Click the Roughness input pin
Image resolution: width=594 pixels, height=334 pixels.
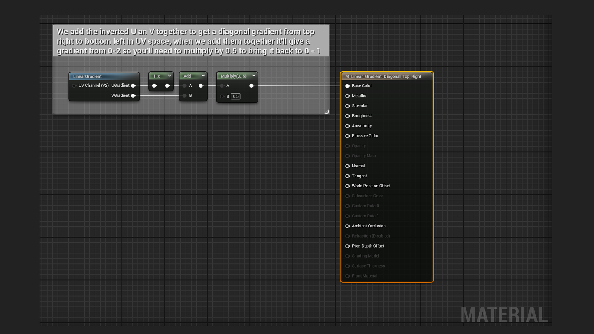[347, 116]
